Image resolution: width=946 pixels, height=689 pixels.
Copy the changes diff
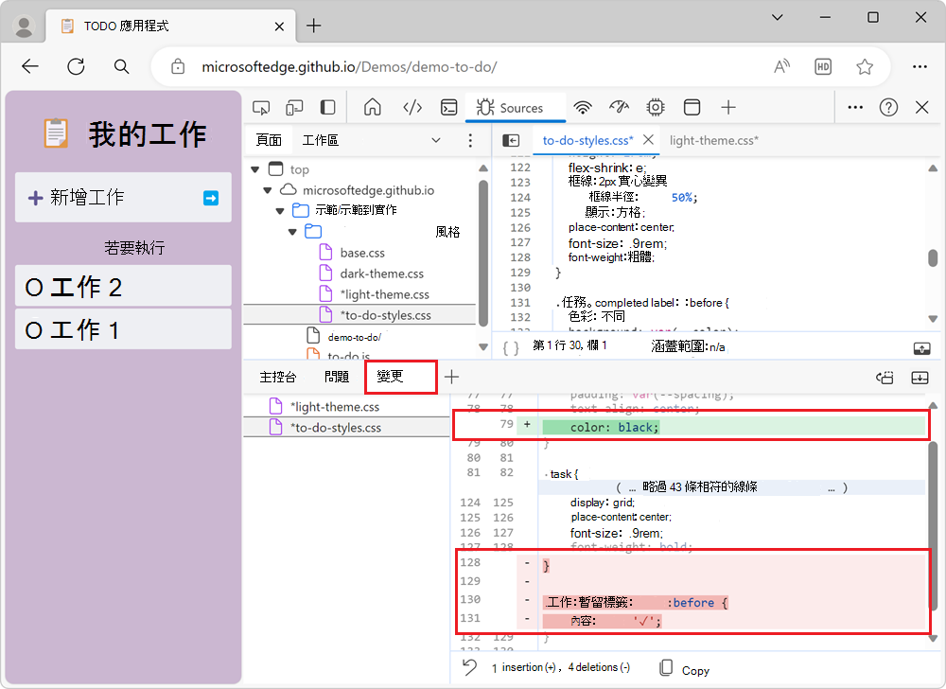(x=685, y=669)
